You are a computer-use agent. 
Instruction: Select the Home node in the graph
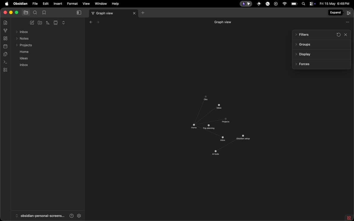pyautogui.click(x=194, y=125)
